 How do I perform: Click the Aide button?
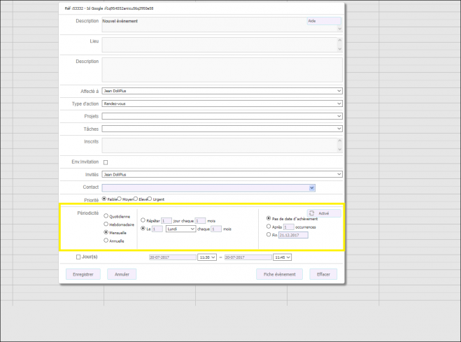[x=324, y=21]
